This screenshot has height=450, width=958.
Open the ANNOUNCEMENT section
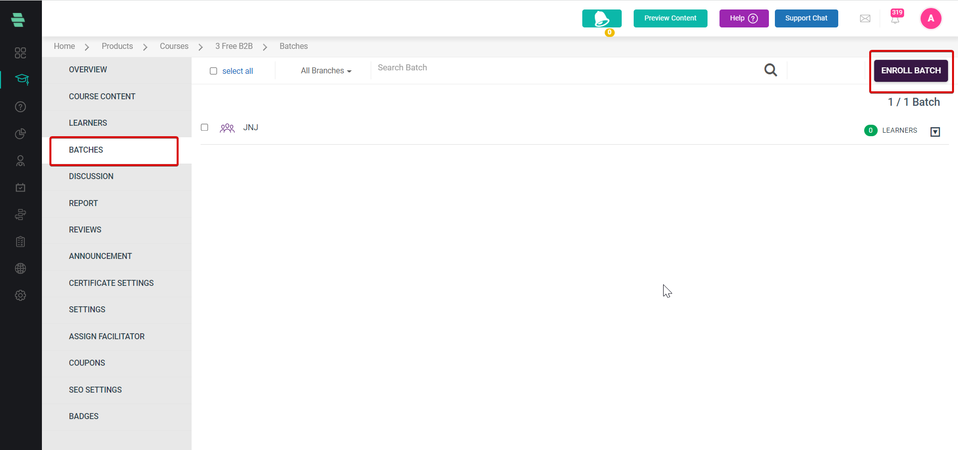click(117, 256)
